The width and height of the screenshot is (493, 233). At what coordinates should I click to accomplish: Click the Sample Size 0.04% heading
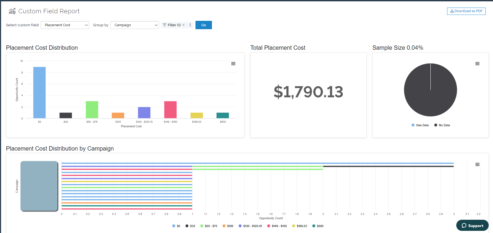[x=398, y=48]
